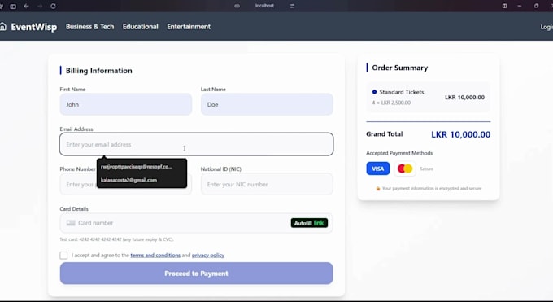The width and height of the screenshot is (553, 302).
Task: Click the Last Name field containing Doe
Action: point(267,104)
